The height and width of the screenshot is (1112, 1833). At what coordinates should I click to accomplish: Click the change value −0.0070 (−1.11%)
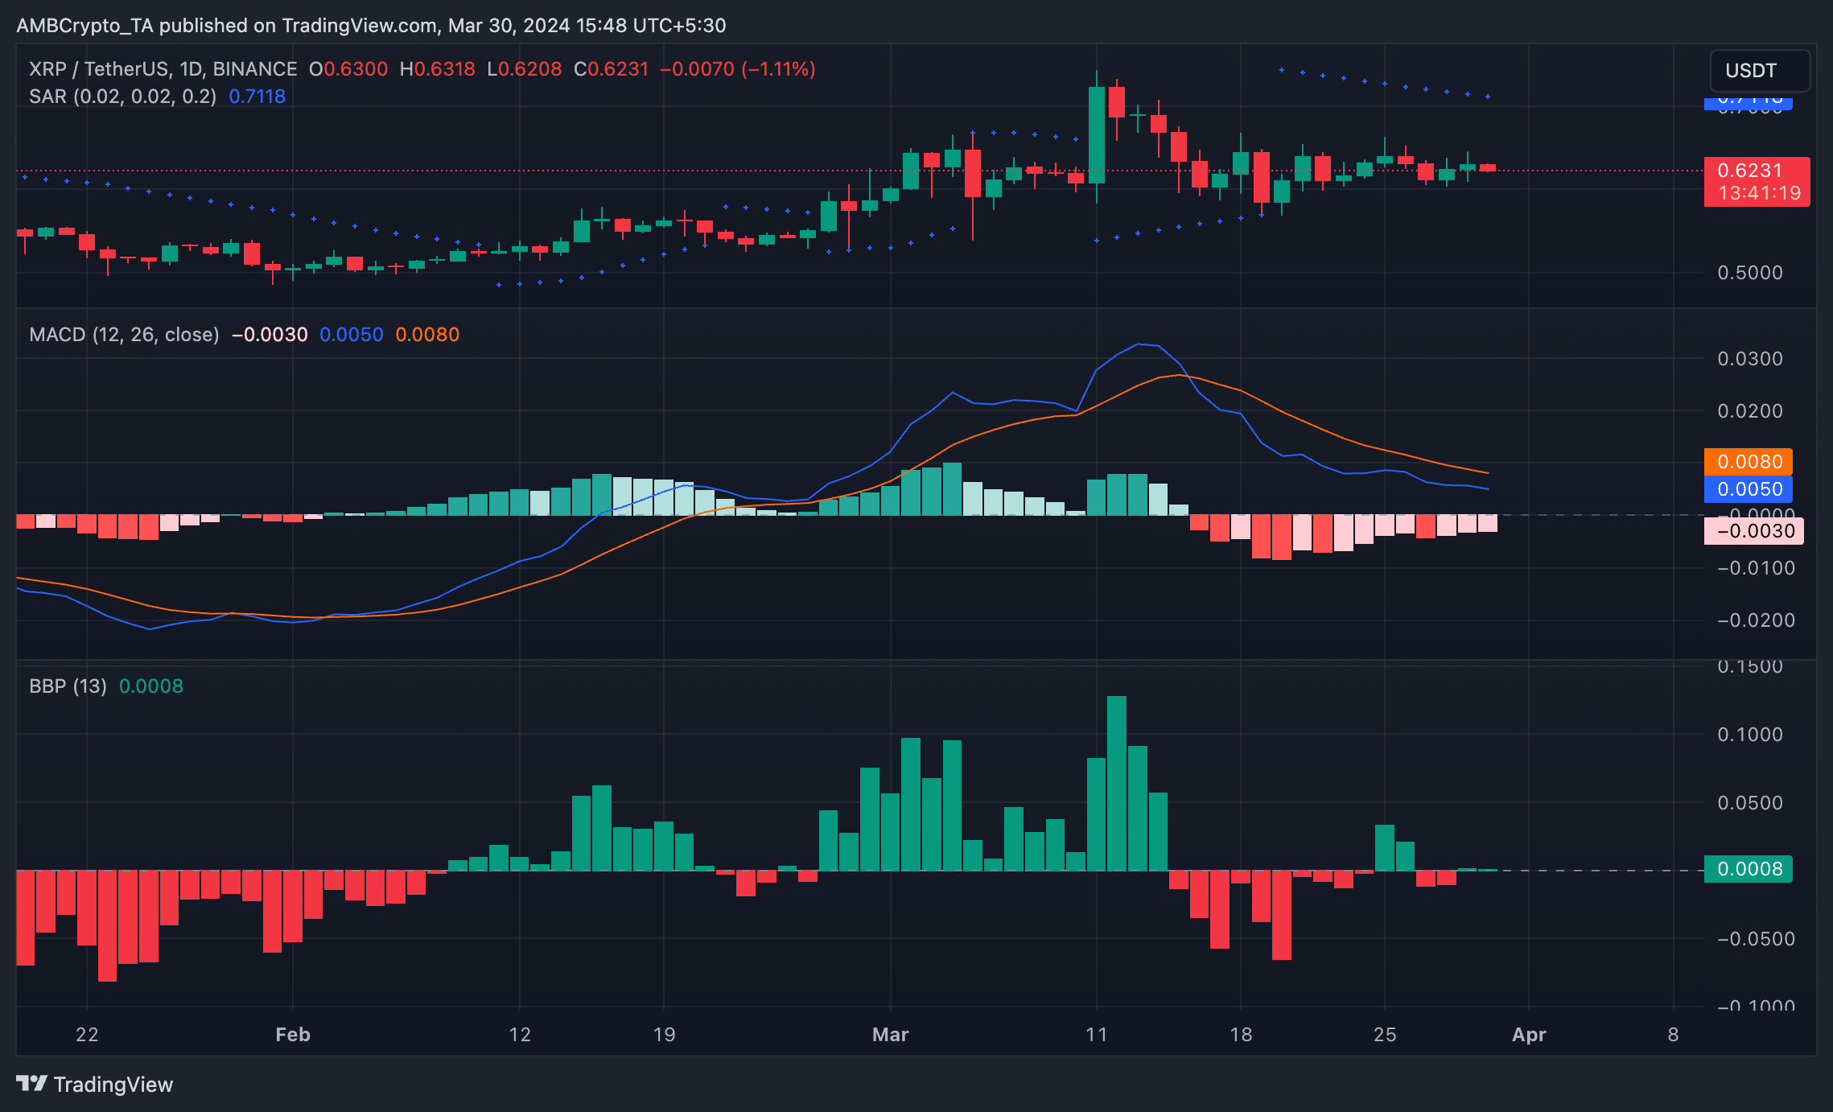click(x=738, y=69)
